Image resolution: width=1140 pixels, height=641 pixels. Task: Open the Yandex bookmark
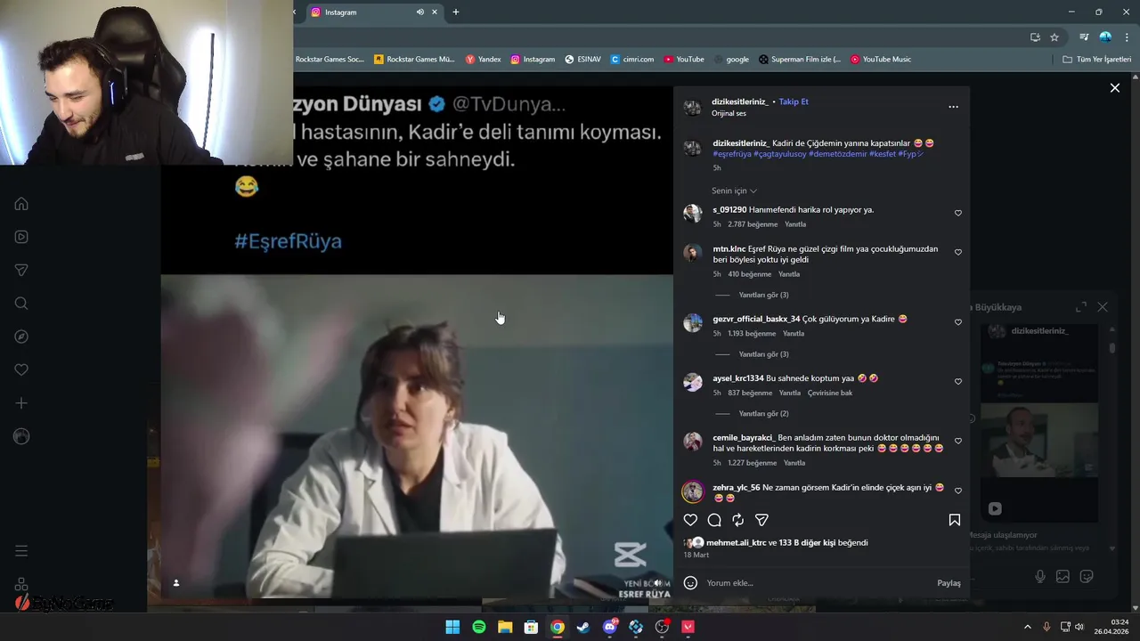[484, 60]
